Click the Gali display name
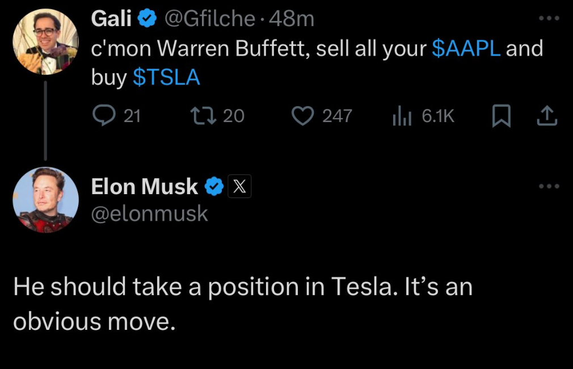 pos(111,18)
